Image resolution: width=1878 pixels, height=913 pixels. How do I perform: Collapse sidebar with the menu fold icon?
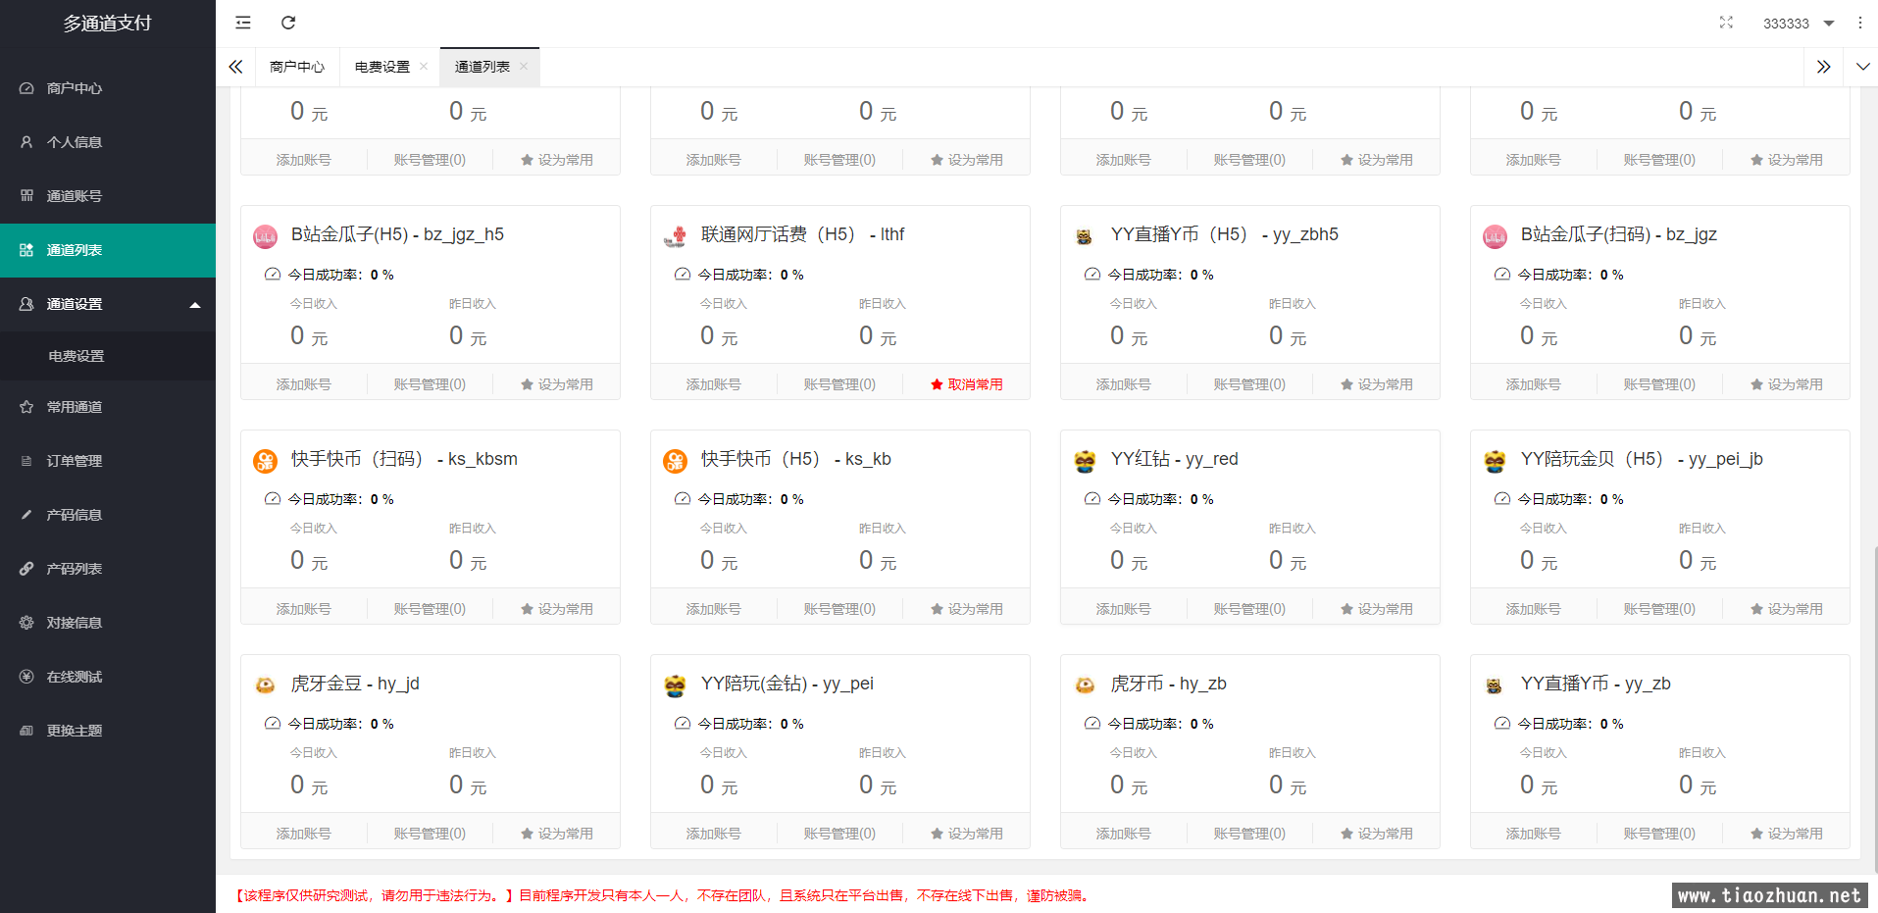[243, 23]
